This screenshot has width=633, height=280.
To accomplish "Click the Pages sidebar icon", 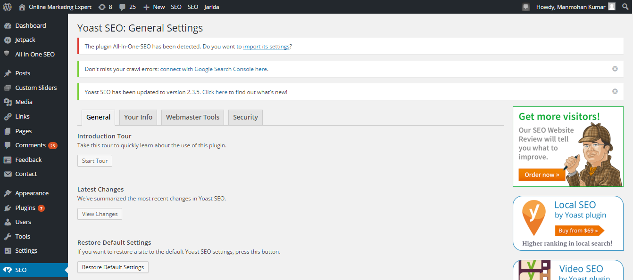I will click(x=8, y=131).
